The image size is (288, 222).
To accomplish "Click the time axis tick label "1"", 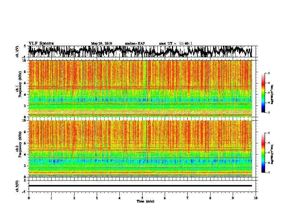I will tap(51, 198).
